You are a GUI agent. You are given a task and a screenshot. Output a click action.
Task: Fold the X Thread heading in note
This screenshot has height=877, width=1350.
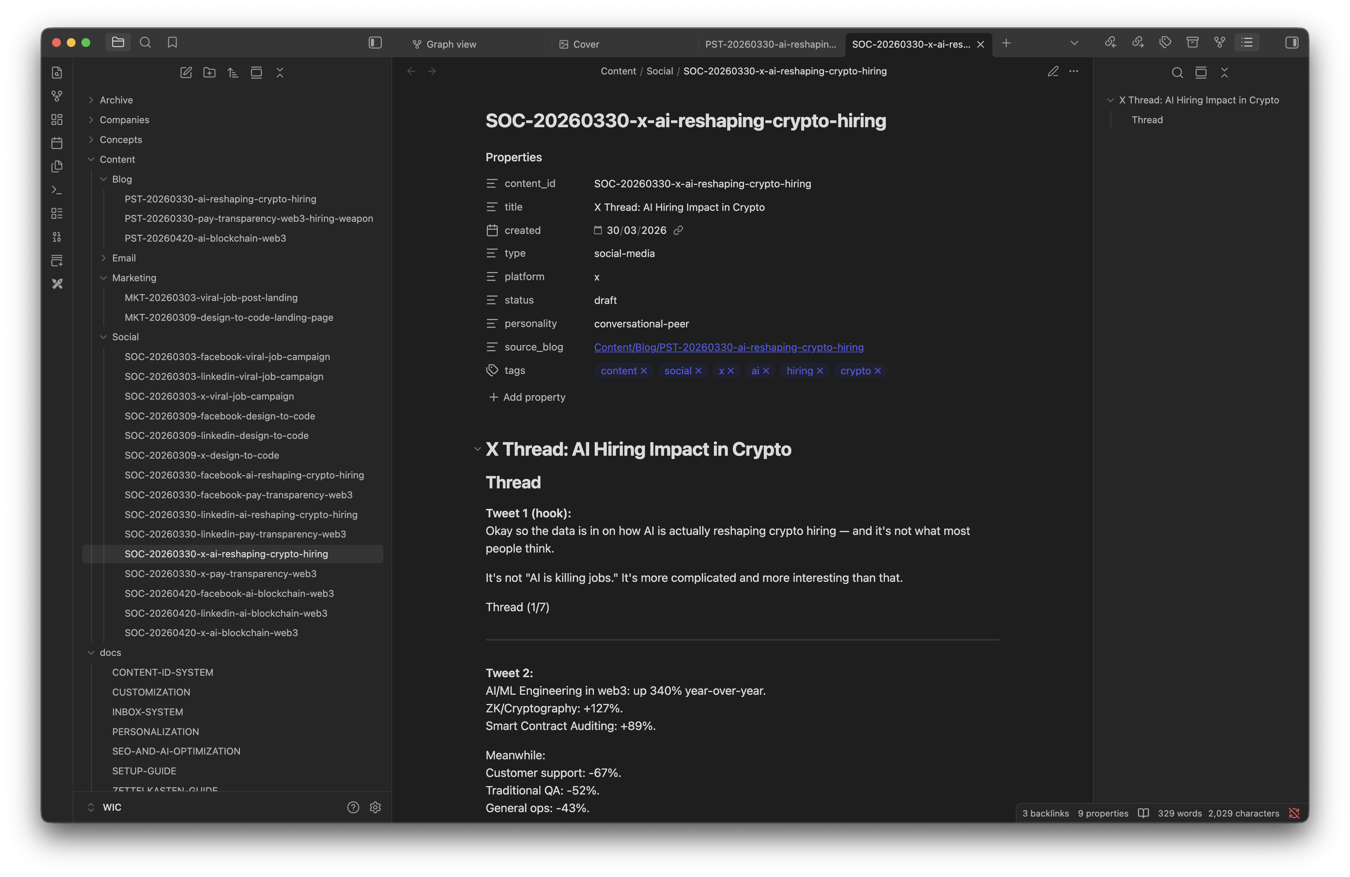click(477, 449)
